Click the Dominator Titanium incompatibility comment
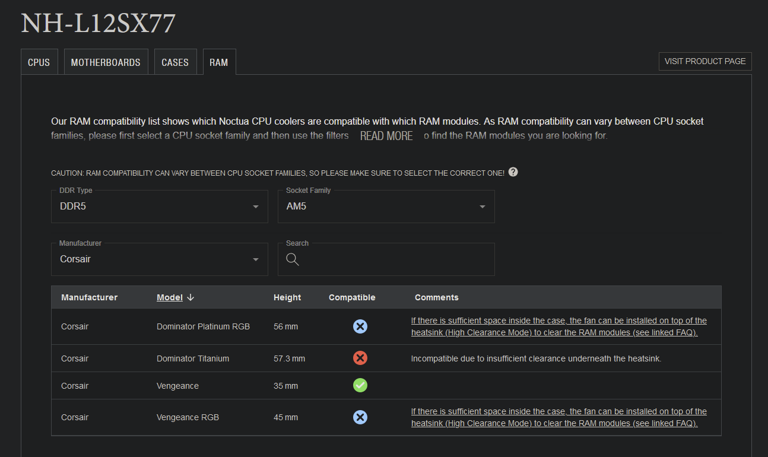 [x=537, y=358]
